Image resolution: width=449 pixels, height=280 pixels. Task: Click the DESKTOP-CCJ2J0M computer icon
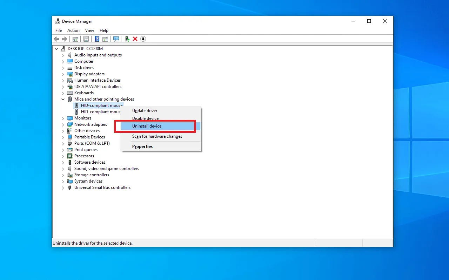(63, 49)
